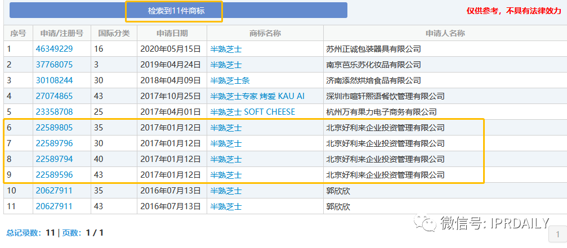This screenshot has height=248, width=567.
Task: Open 半熟芝士 trademark in row 9
Action: pyautogui.click(x=226, y=175)
